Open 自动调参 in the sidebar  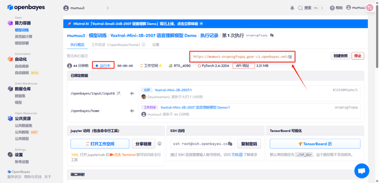[22, 66]
